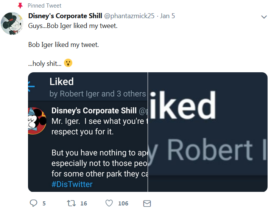Click the reply speech bubble icon
The height and width of the screenshot is (210, 271).
33,204
